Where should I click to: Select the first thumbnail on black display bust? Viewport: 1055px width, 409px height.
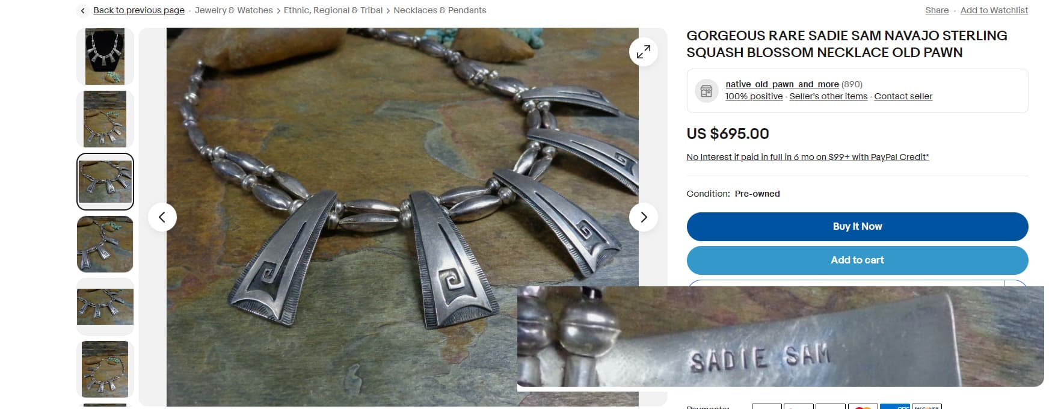pyautogui.click(x=105, y=57)
